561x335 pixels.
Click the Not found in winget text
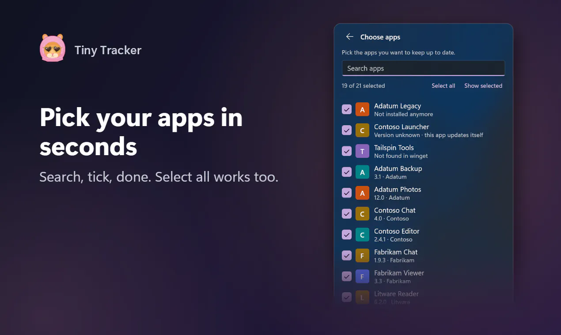tap(401, 156)
